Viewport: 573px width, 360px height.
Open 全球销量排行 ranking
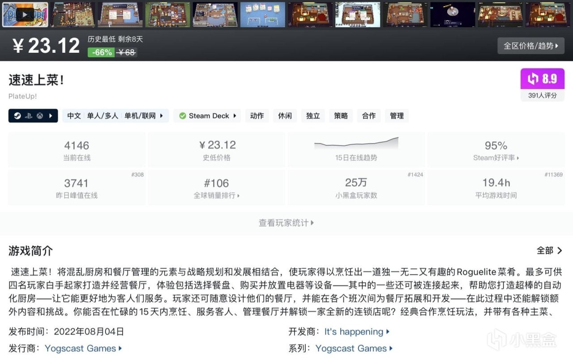[217, 187]
